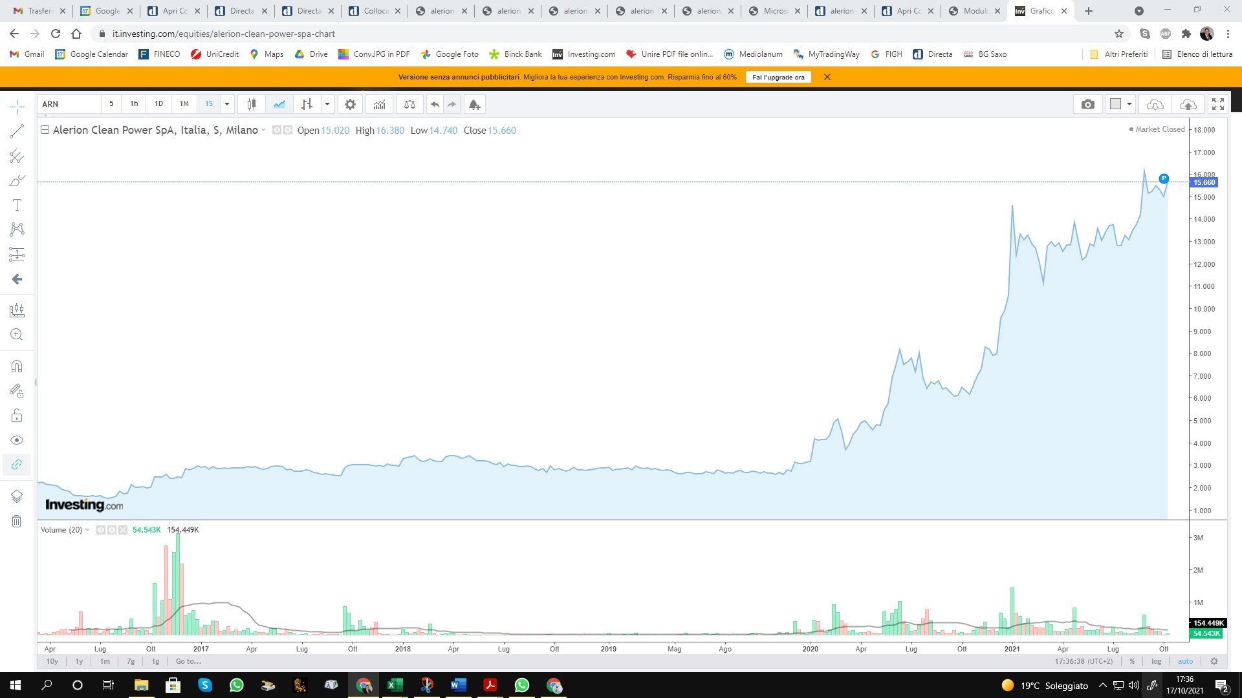
Task: Open the Go to... date picker
Action: click(x=188, y=661)
